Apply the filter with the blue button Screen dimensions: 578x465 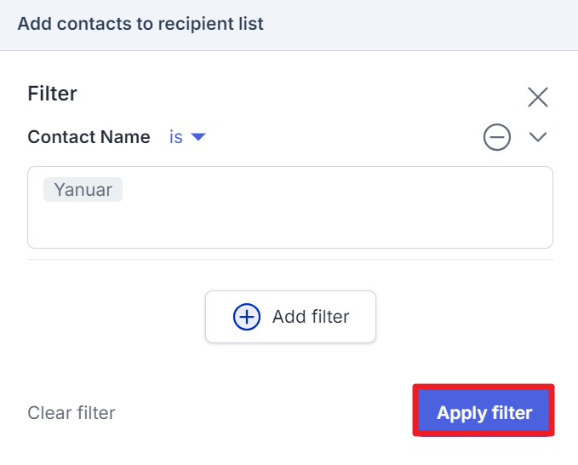[x=484, y=410]
